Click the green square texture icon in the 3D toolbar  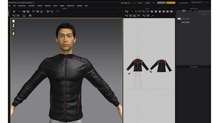click(18, 16)
